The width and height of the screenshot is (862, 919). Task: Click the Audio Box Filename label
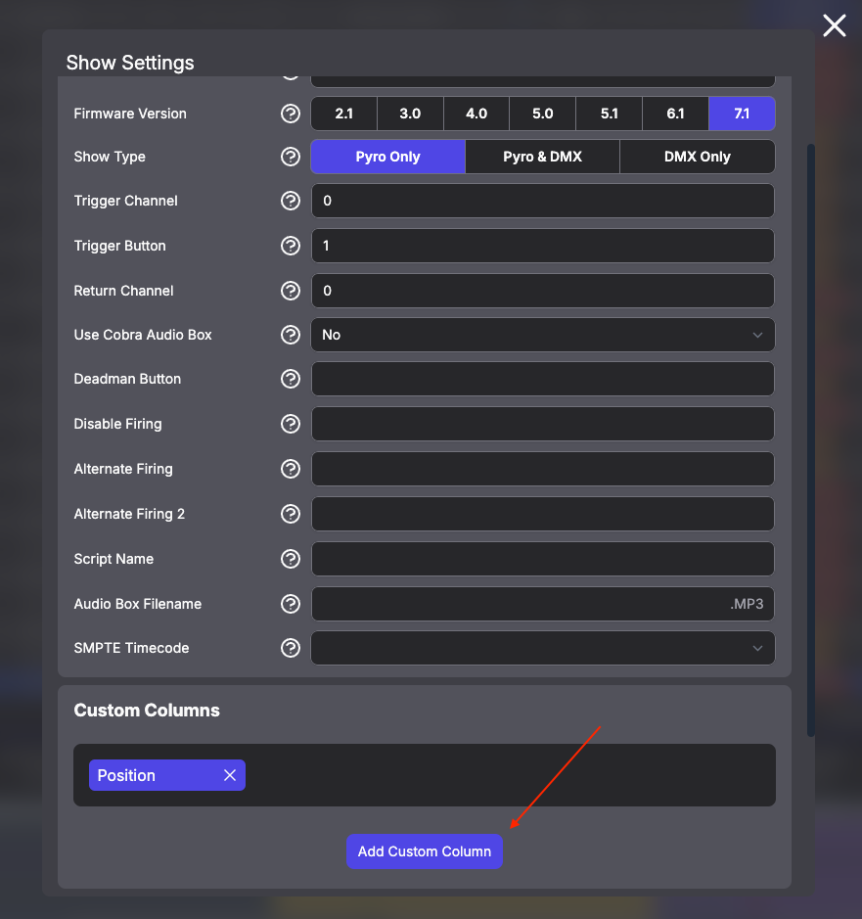(x=138, y=604)
